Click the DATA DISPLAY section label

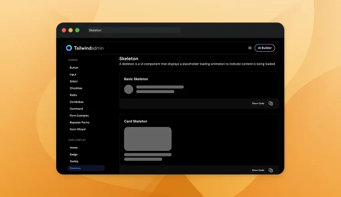pos(77,140)
